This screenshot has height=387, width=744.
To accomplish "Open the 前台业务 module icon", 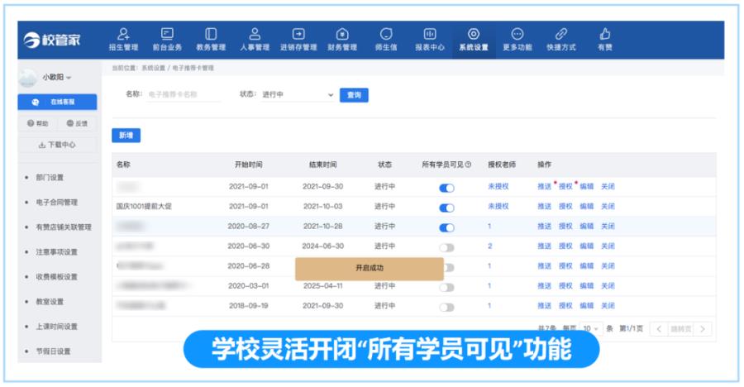I will coord(167,34).
